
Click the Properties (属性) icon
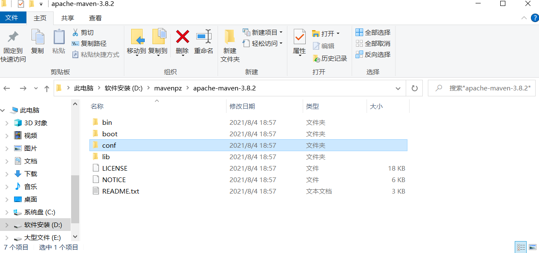pyautogui.click(x=299, y=37)
